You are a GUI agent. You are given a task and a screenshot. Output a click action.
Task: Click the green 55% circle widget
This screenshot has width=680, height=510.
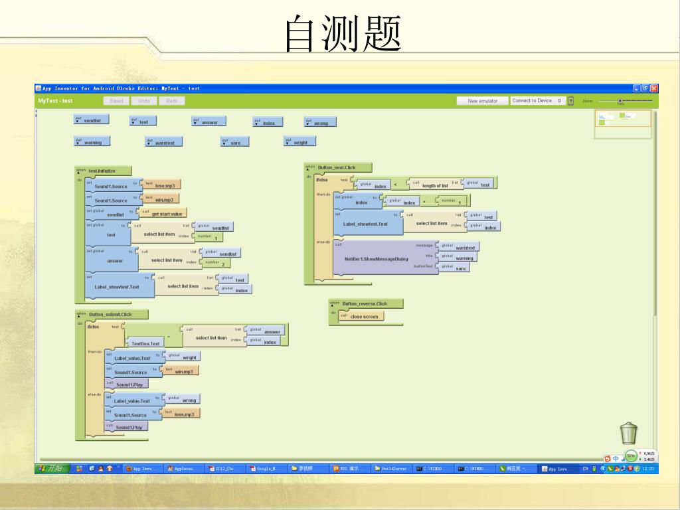631,456
